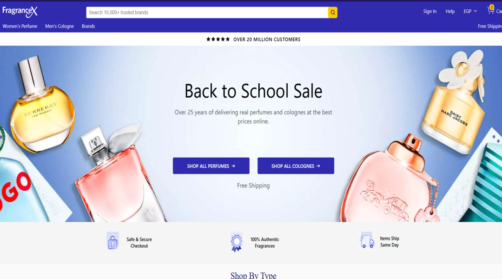The height and width of the screenshot is (279, 502).
Task: Open the EGP currency dropdown
Action: click(x=470, y=11)
